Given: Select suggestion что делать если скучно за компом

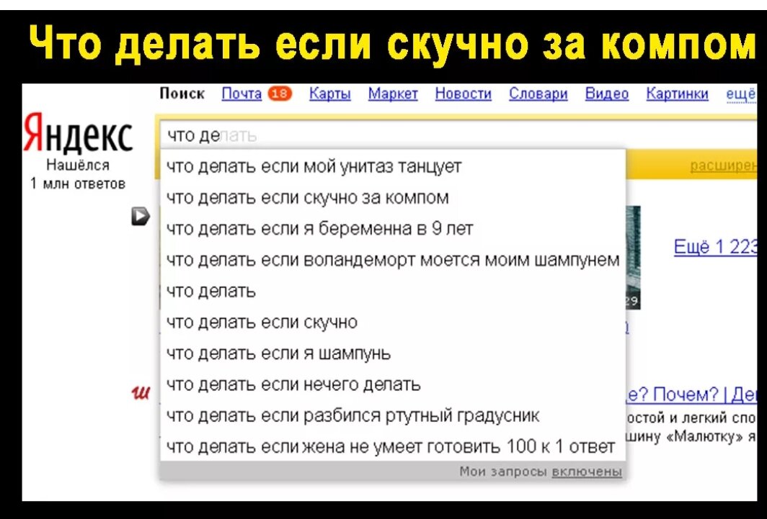Looking at the screenshot, I should pos(393,198).
